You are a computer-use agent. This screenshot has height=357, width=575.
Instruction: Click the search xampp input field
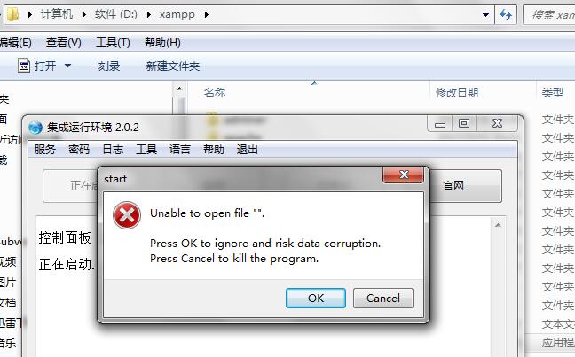click(549, 15)
